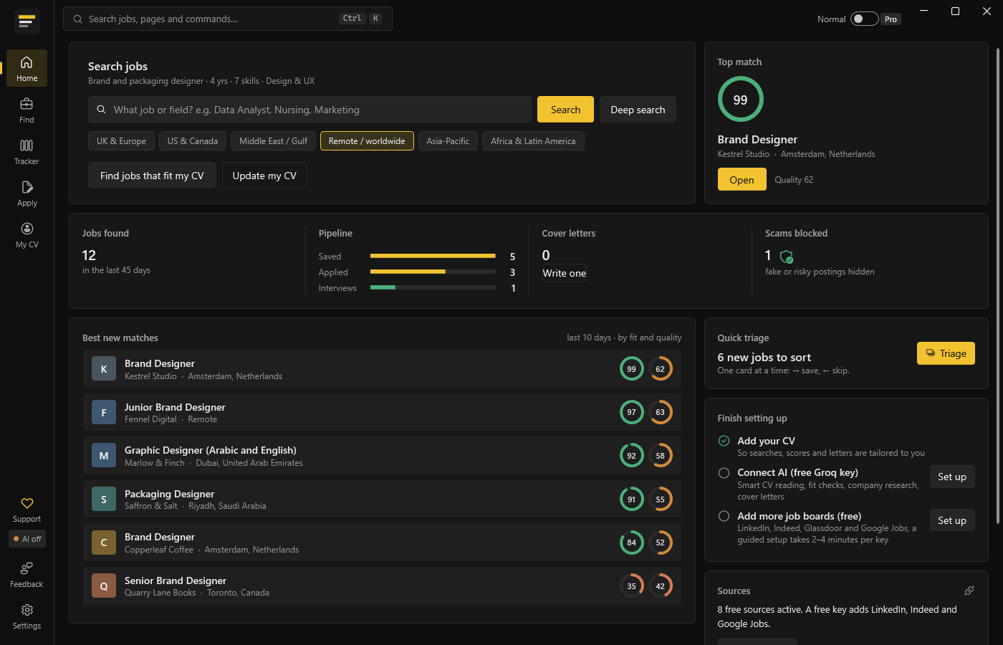Image resolution: width=1003 pixels, height=645 pixels.
Task: Click the 'Quality 62' label
Action: click(794, 180)
